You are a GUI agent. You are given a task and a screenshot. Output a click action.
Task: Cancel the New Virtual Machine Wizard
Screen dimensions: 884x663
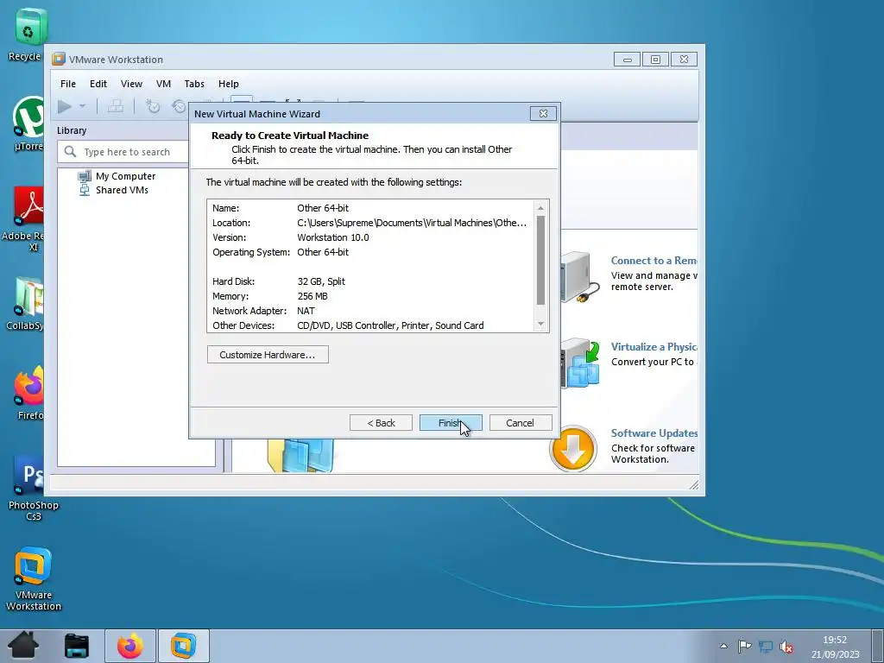point(520,423)
